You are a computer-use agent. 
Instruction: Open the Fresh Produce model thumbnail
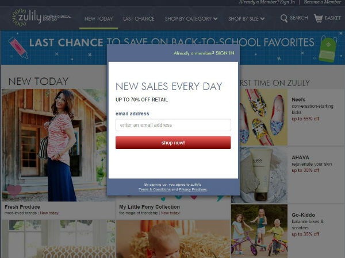point(54,145)
